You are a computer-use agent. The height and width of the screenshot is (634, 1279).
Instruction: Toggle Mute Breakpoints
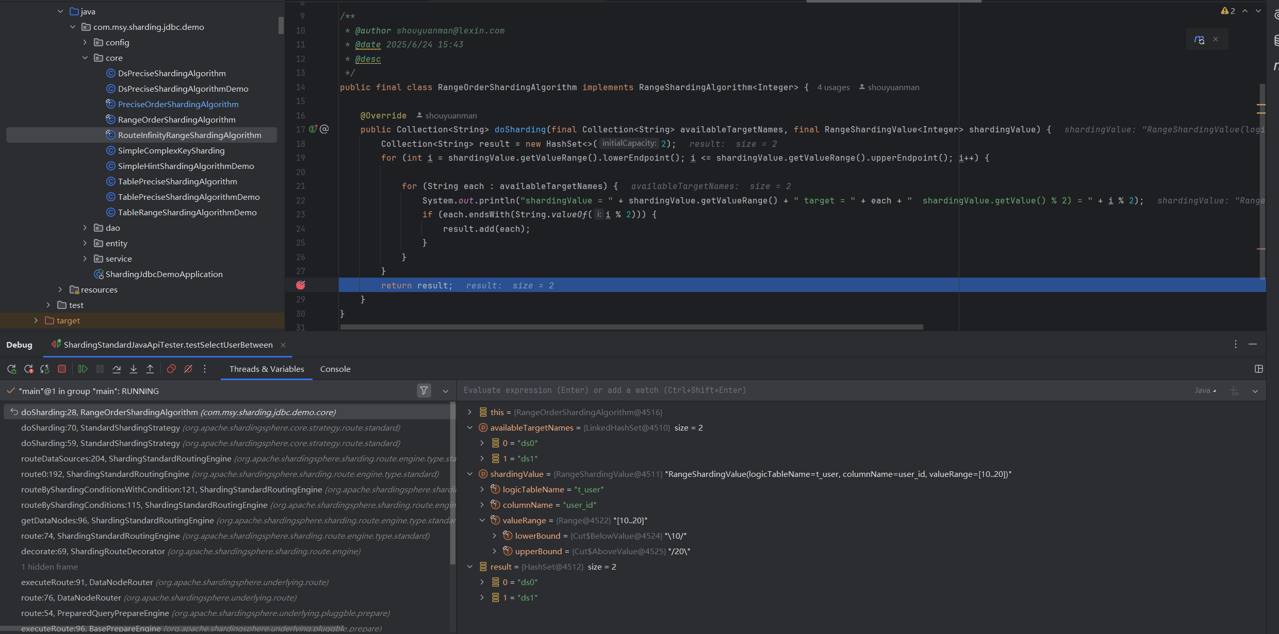[x=188, y=369]
